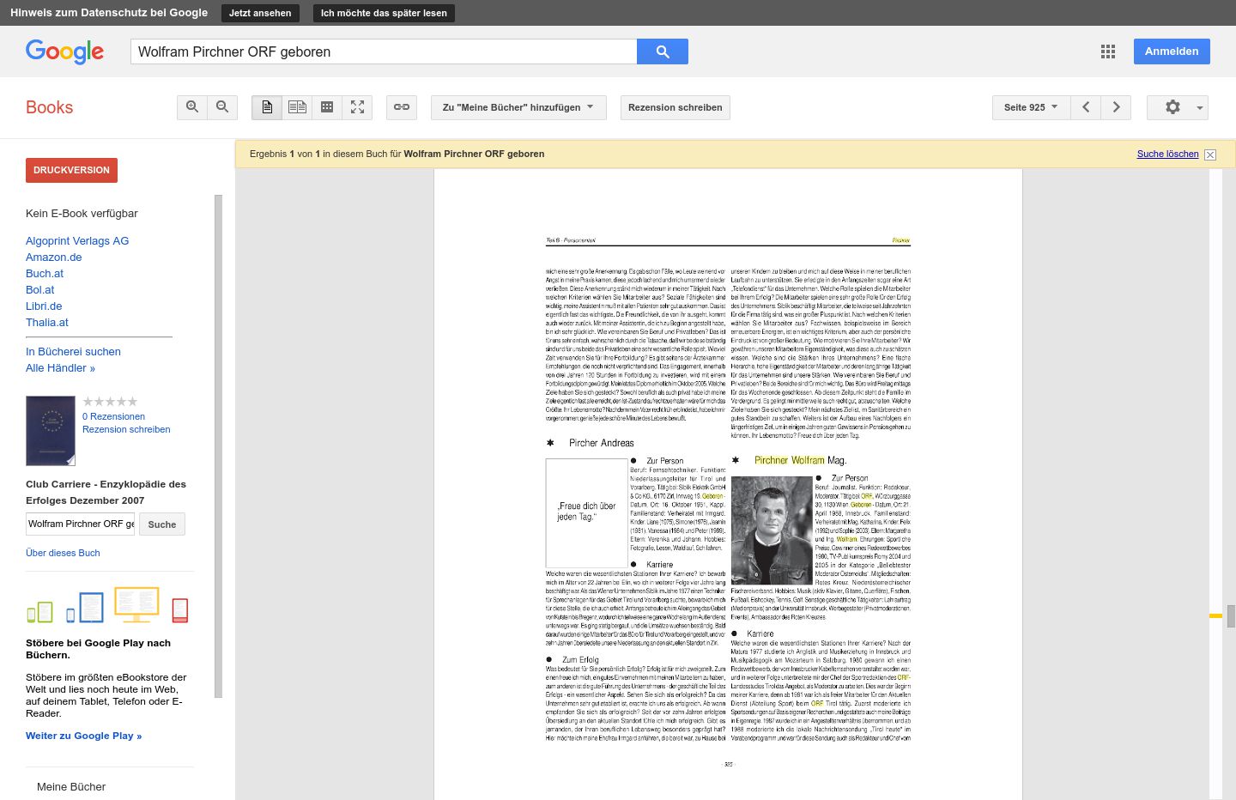The image size is (1236, 800).
Task: Open 'Zu Meine Bücher hinzufügen' dropdown
Action: pos(518,107)
